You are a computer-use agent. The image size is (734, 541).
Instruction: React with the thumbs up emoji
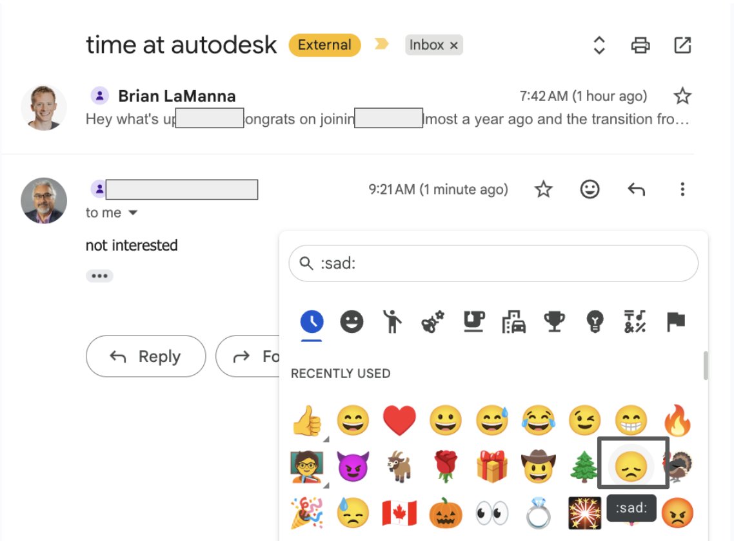[306, 420]
